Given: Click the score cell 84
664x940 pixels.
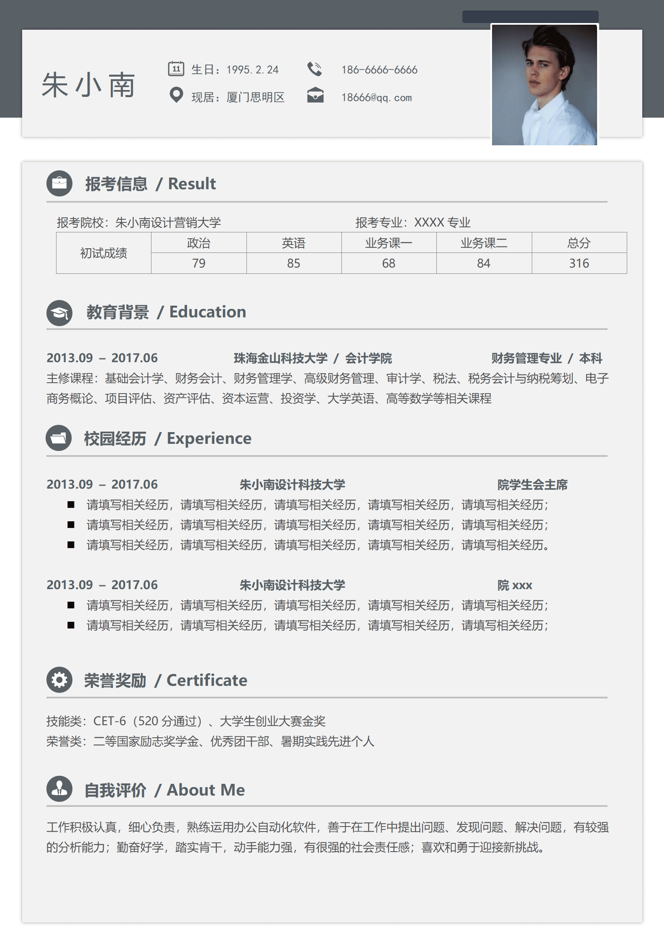Looking at the screenshot, I should 484,263.
